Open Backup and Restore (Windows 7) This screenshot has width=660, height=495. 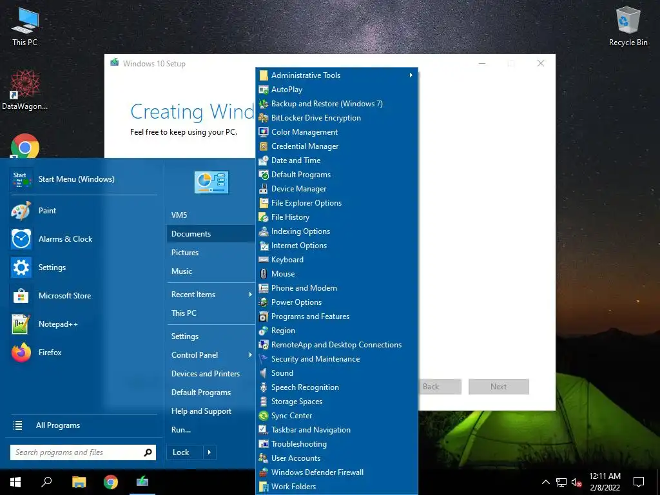coord(336,104)
